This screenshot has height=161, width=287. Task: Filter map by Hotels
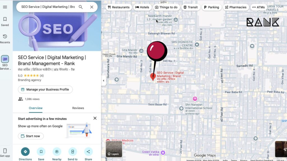pos(142,7)
